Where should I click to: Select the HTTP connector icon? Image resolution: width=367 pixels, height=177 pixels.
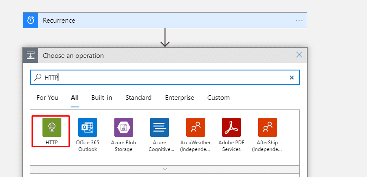(52, 127)
